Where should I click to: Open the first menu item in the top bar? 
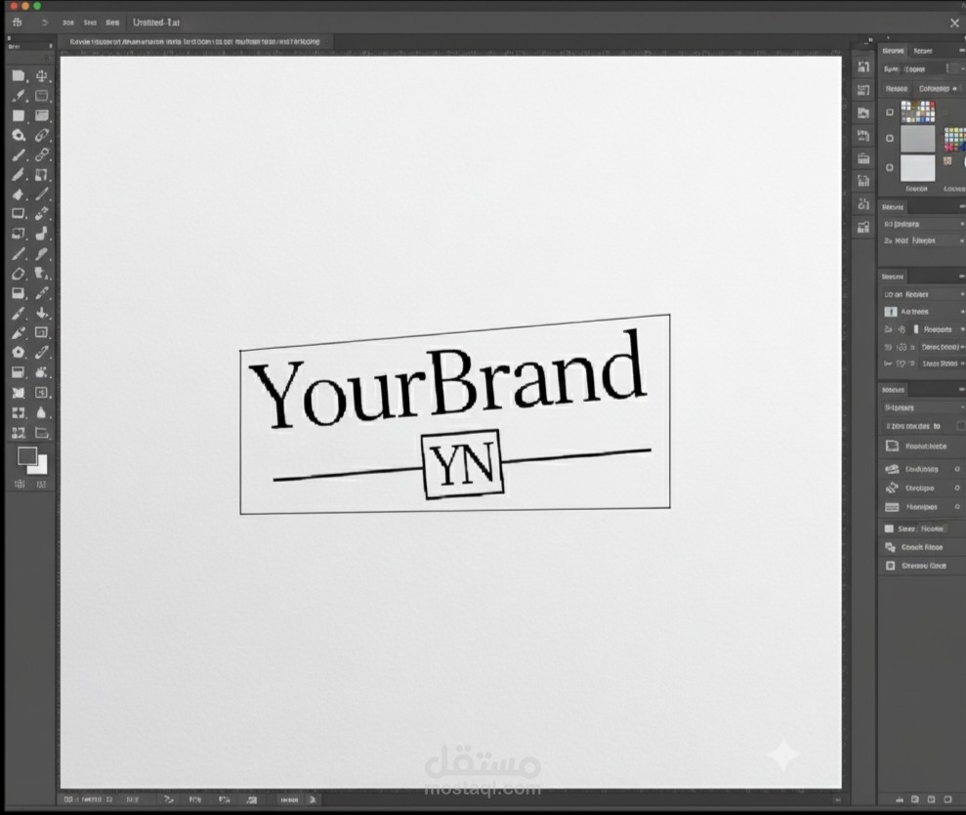pos(67,22)
